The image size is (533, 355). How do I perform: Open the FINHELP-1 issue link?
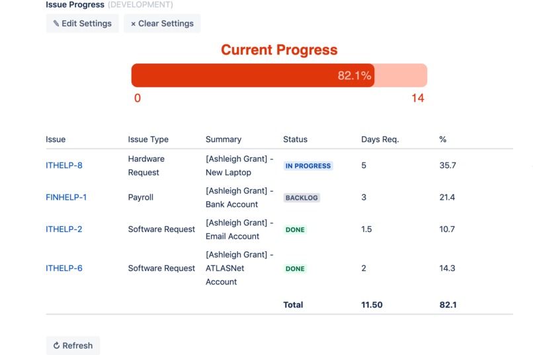coord(66,198)
